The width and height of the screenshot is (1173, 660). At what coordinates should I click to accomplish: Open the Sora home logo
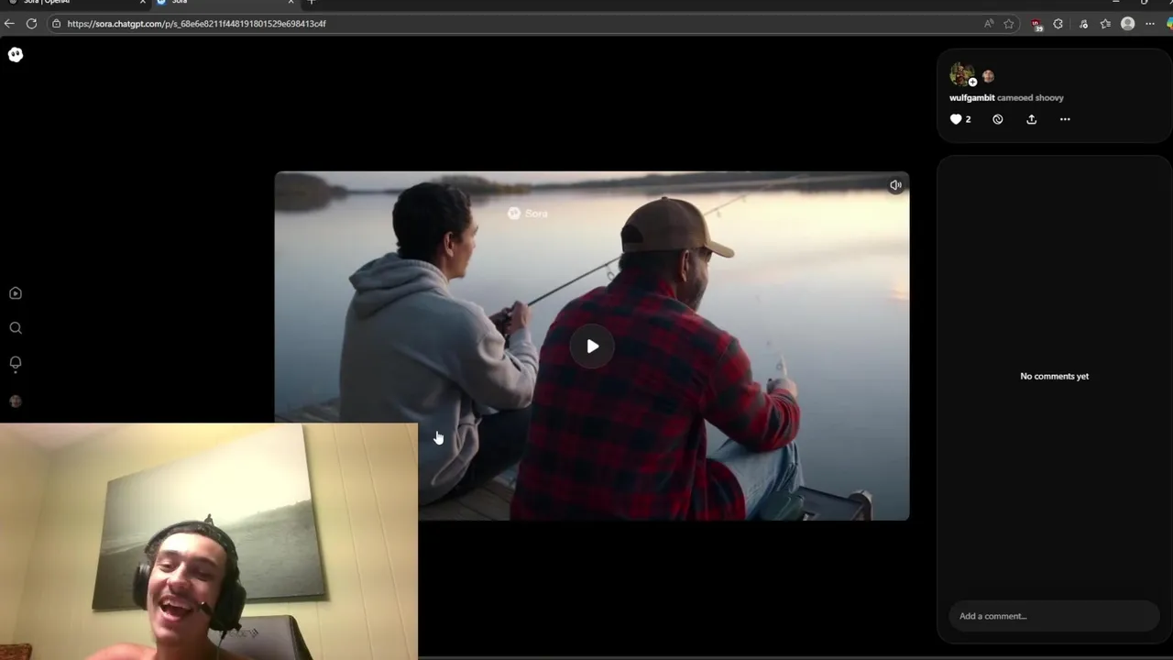(x=16, y=55)
